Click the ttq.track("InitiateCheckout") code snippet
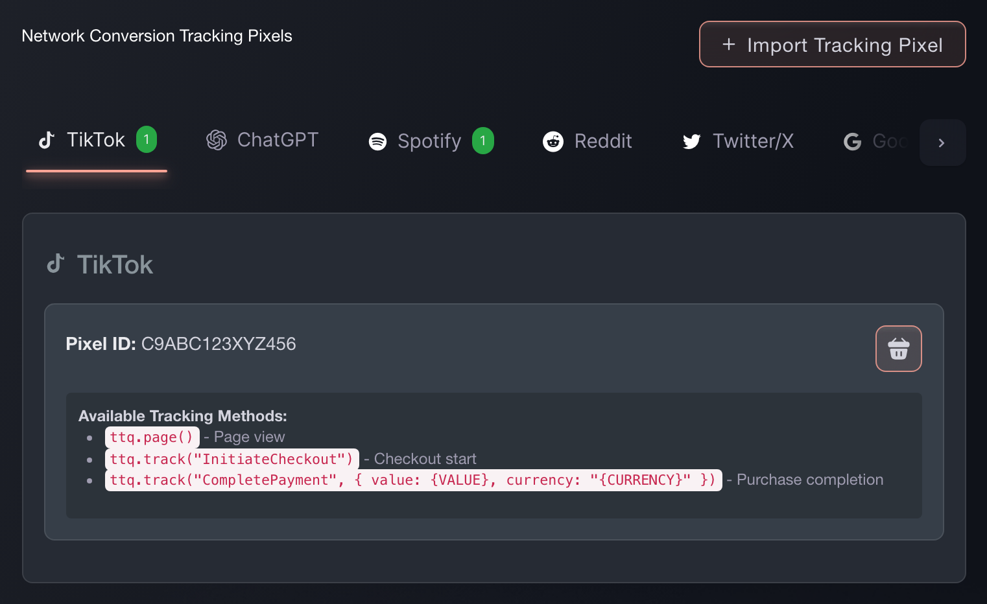This screenshot has height=604, width=987. pos(232,459)
